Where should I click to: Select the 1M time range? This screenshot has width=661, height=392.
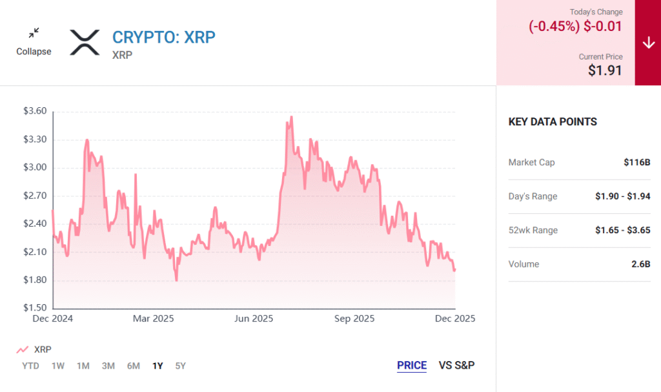coord(83,366)
